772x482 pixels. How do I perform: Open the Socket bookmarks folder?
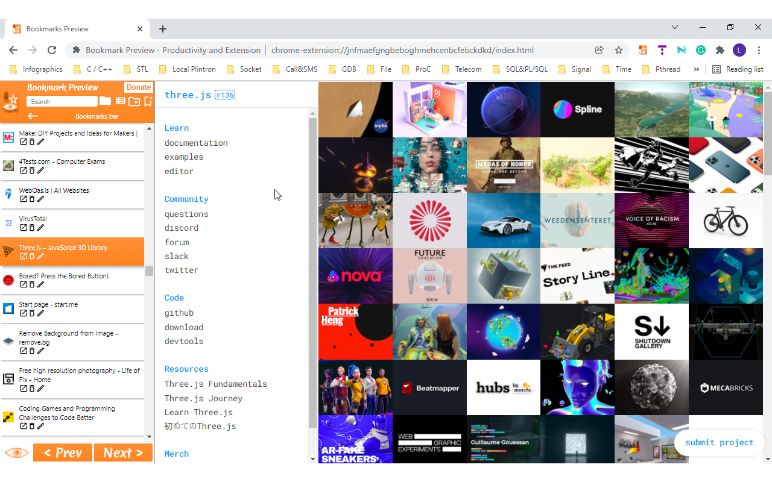(x=244, y=69)
